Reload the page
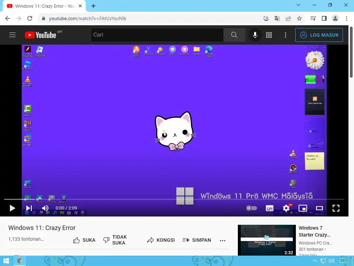Screen dimensions: 354x266 pyautogui.click(x=30, y=18)
